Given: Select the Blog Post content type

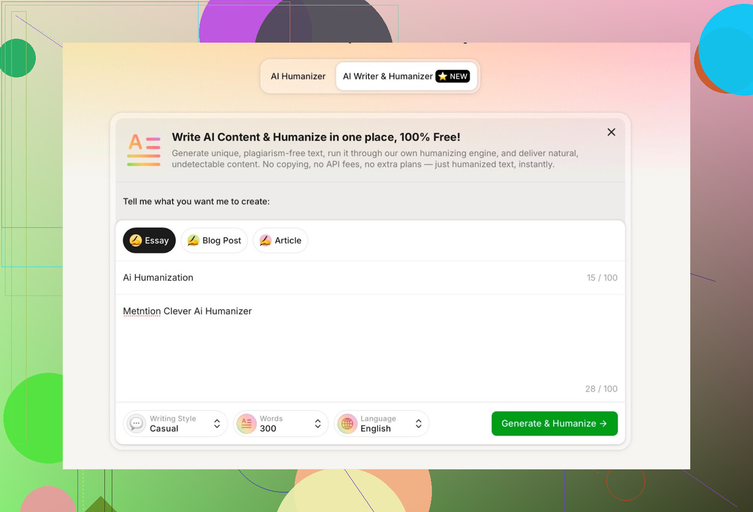Looking at the screenshot, I should pyautogui.click(x=214, y=240).
